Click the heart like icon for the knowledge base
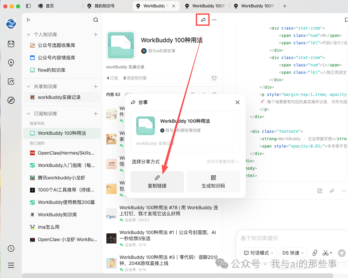 coord(214,78)
